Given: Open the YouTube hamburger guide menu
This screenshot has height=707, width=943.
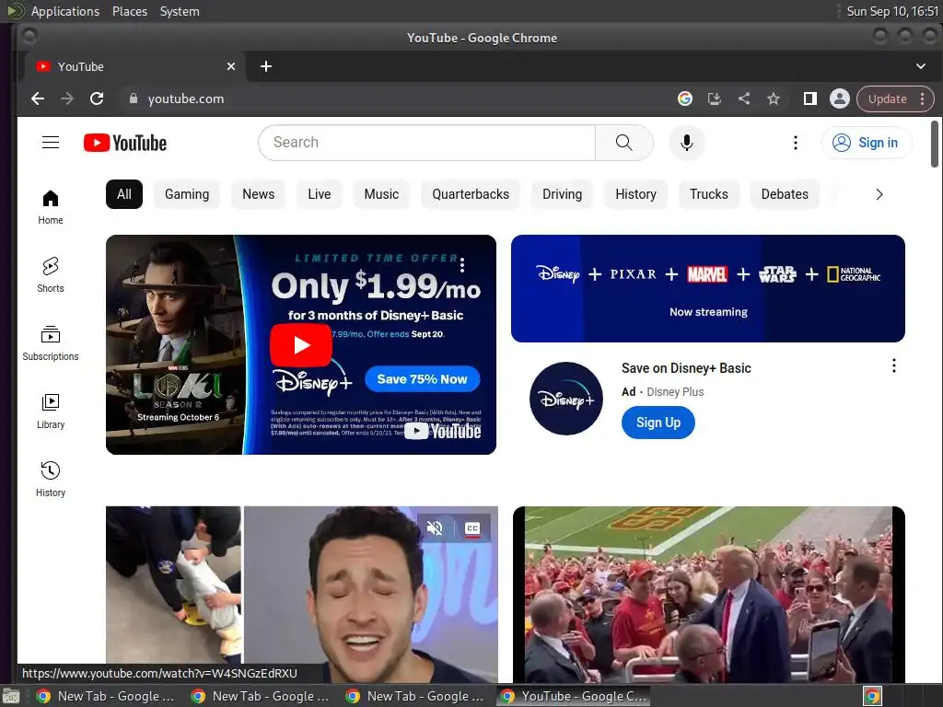Looking at the screenshot, I should point(51,143).
